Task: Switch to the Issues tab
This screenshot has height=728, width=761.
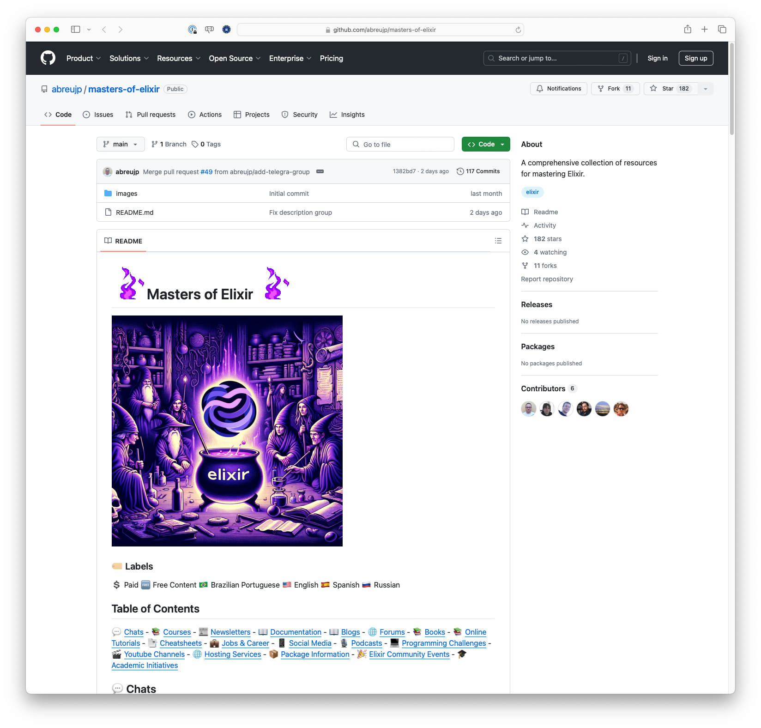Action: tap(98, 115)
